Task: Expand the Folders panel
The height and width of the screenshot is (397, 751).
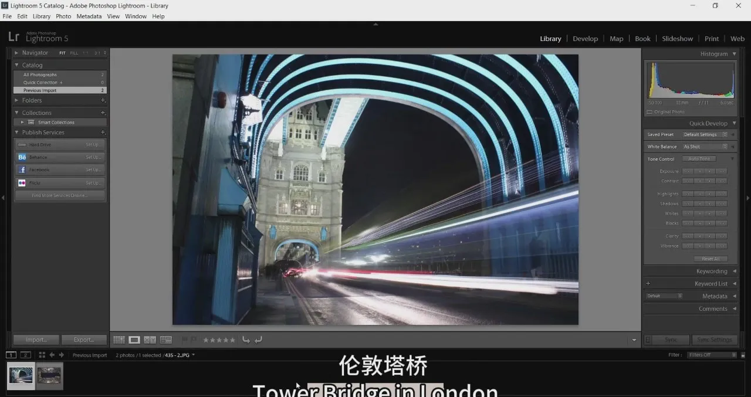Action: pyautogui.click(x=16, y=100)
